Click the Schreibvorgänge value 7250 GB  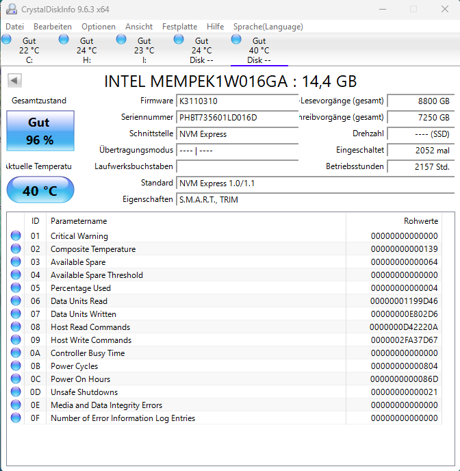coord(421,118)
